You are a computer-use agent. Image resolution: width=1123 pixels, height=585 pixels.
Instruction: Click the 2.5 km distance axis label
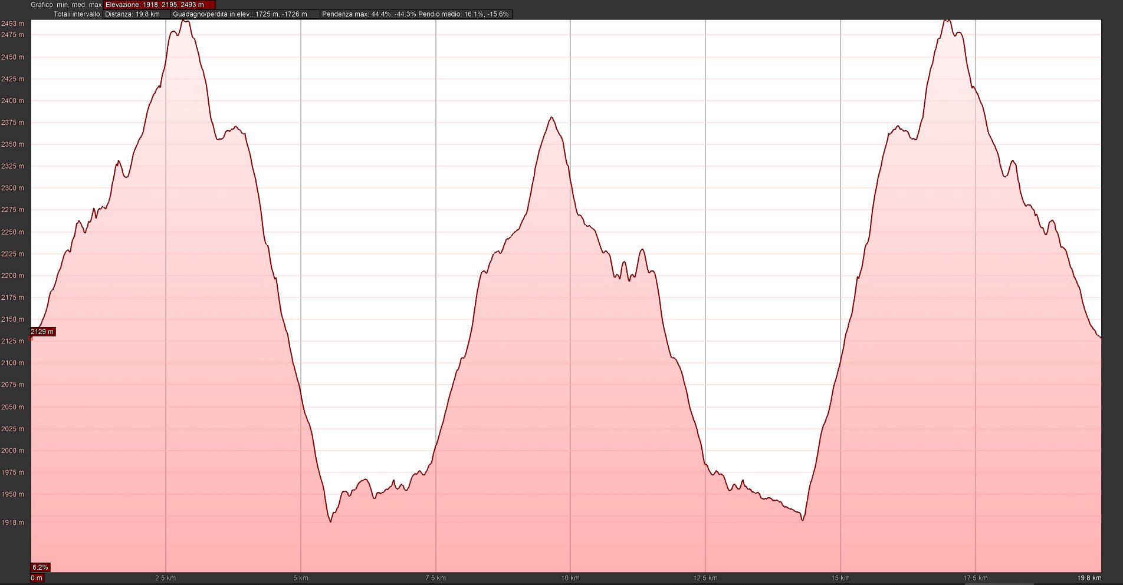pos(166,578)
